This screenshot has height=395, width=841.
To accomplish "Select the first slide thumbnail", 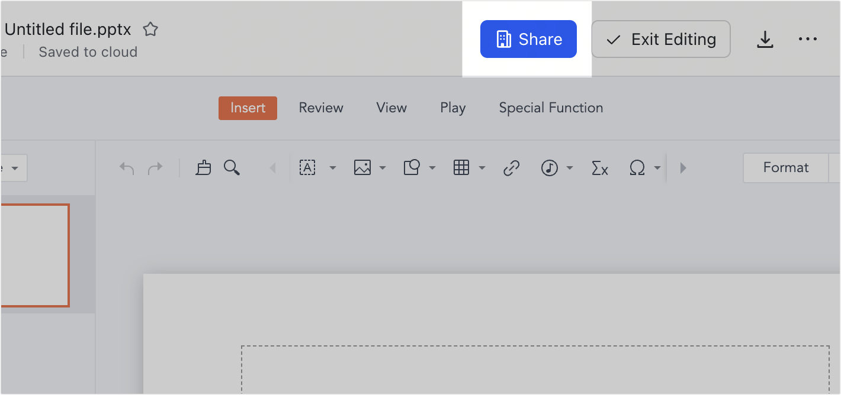I will pyautogui.click(x=33, y=255).
